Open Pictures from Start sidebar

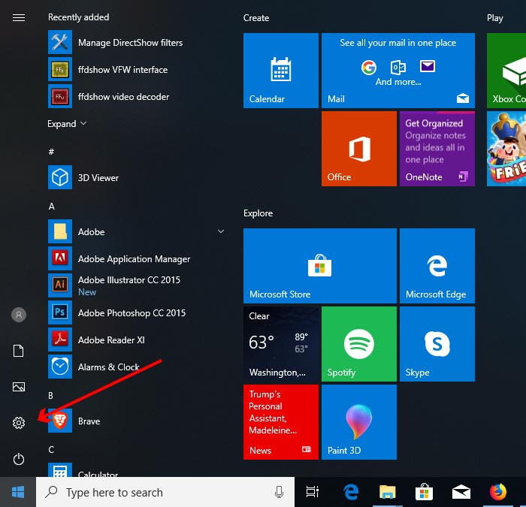pos(19,387)
